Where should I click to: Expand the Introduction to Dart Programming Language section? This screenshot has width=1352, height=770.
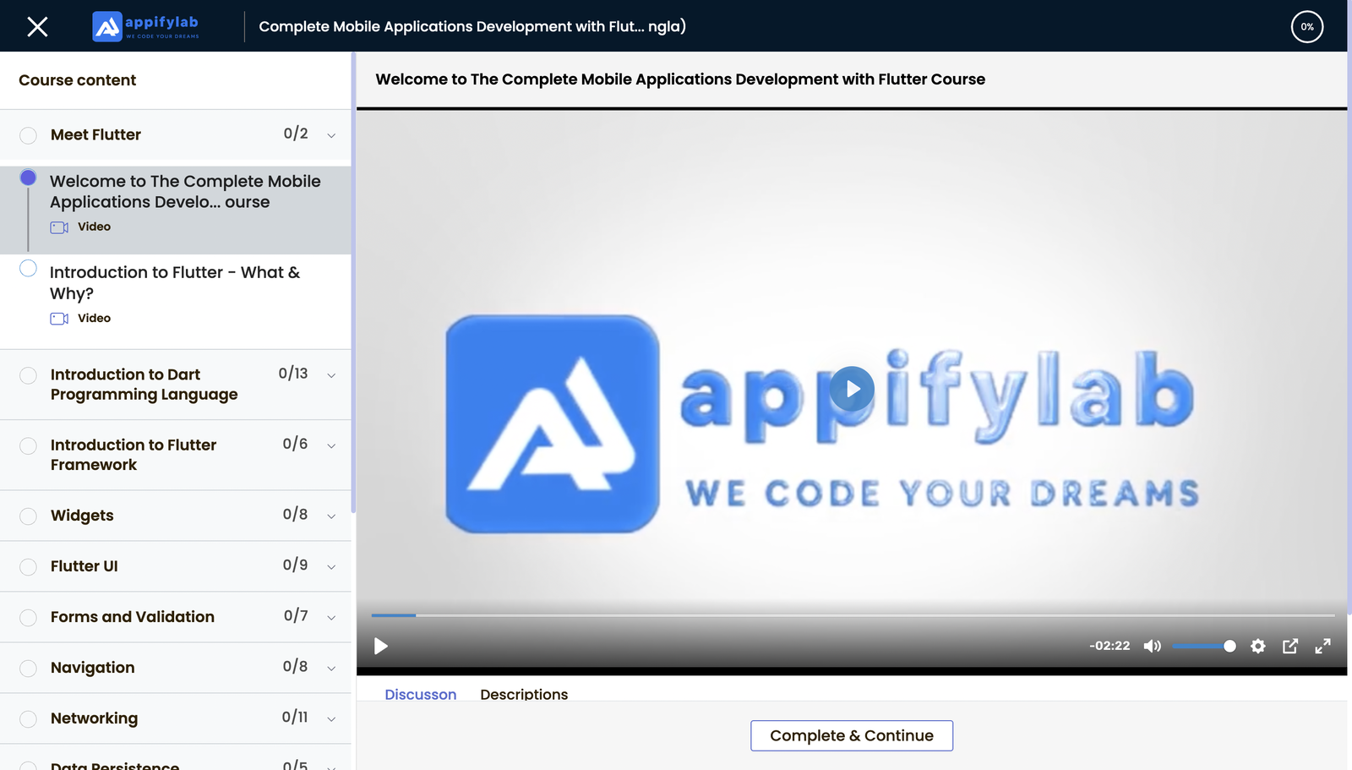pyautogui.click(x=331, y=375)
